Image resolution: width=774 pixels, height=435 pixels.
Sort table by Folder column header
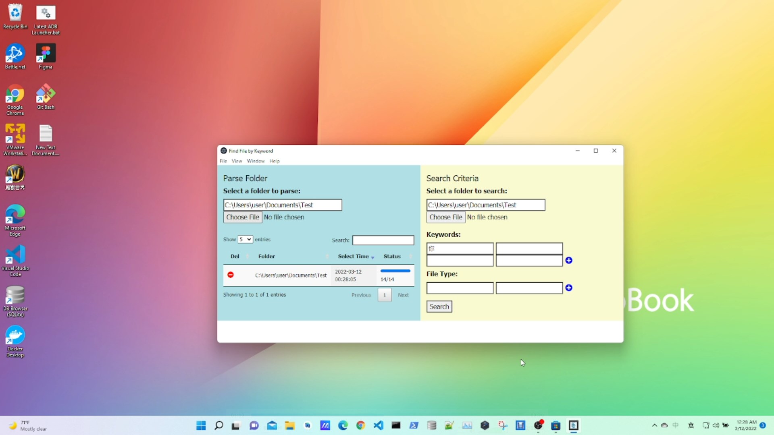tap(266, 256)
